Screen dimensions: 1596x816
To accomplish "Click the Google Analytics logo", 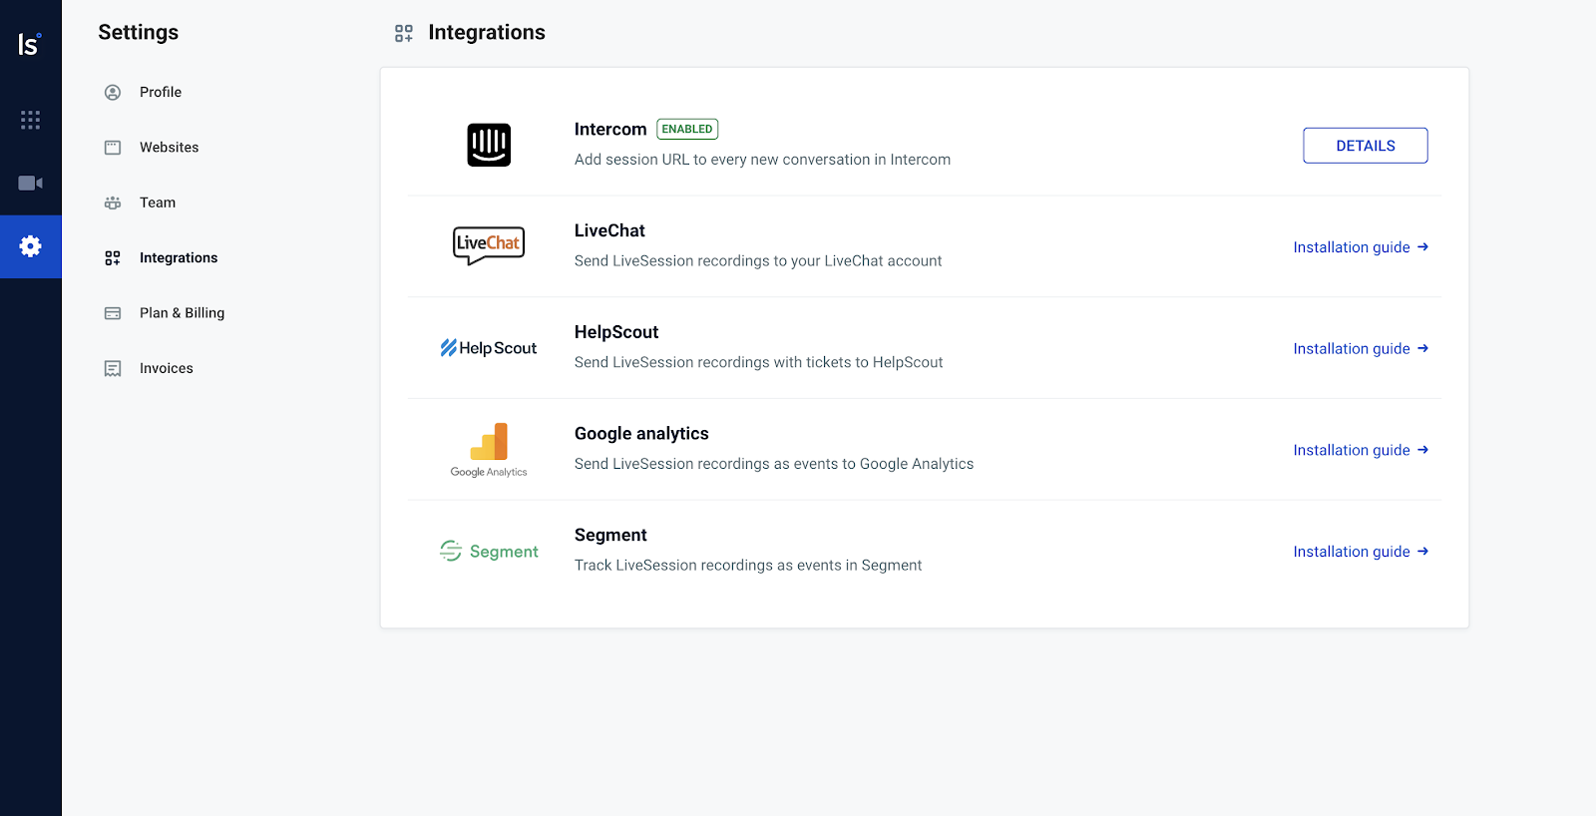I will click(489, 450).
